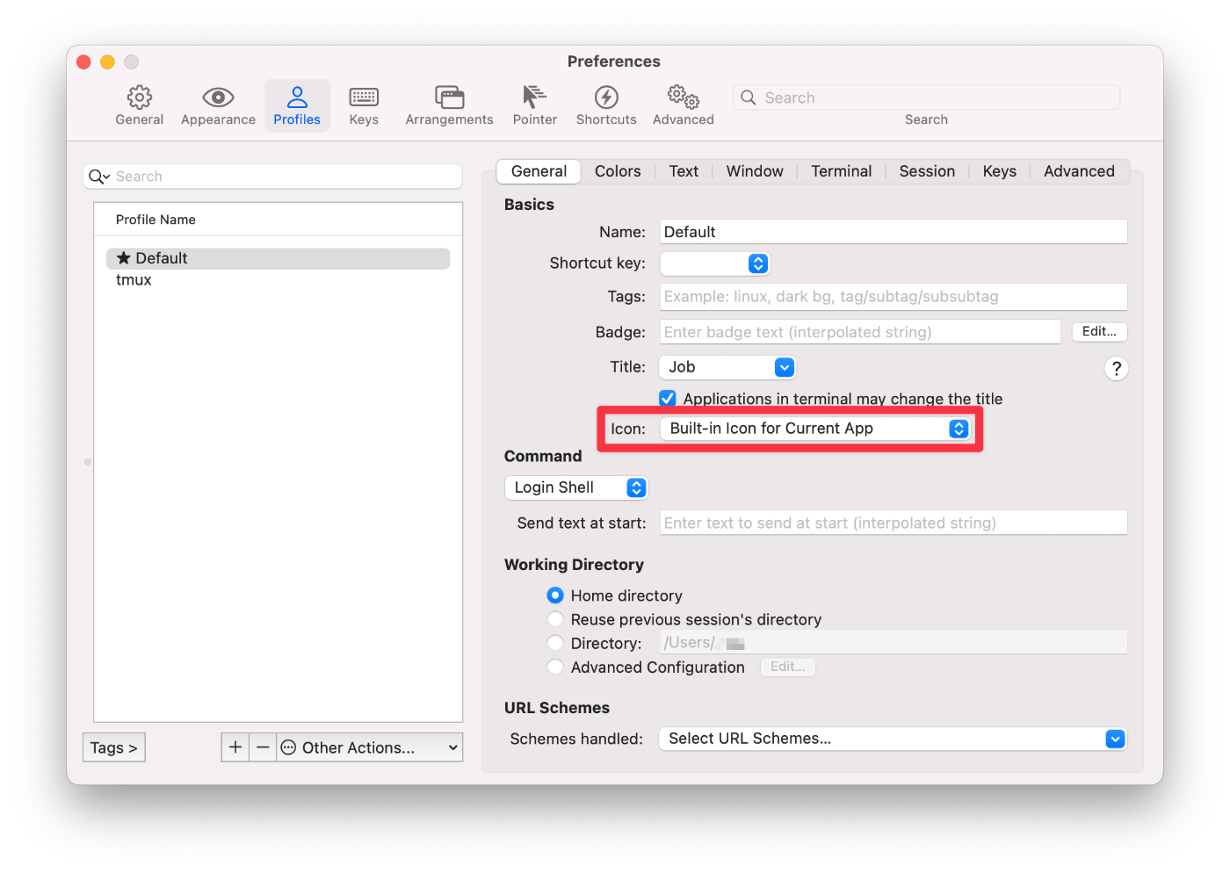
Task: Click the ellipsis icon in Other Actions
Action: 288,747
